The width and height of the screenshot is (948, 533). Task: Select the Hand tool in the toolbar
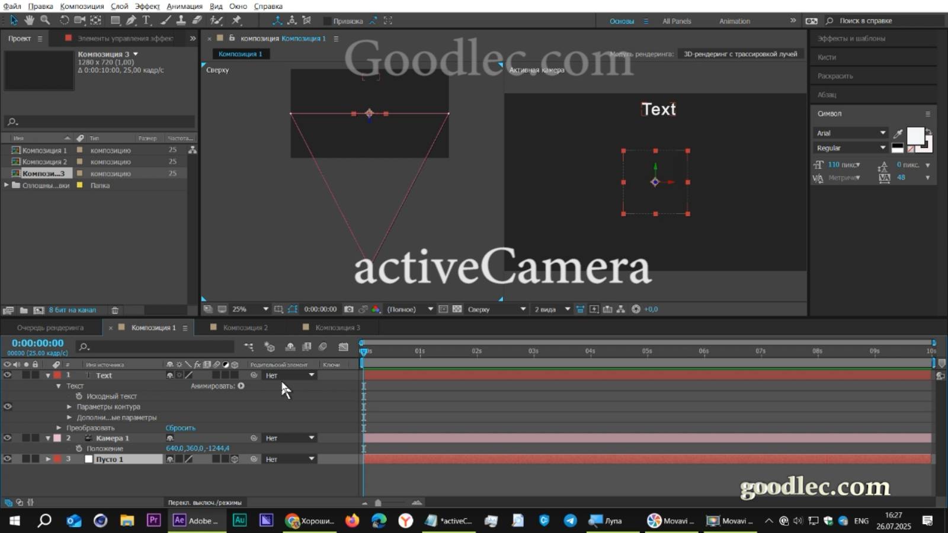point(30,20)
